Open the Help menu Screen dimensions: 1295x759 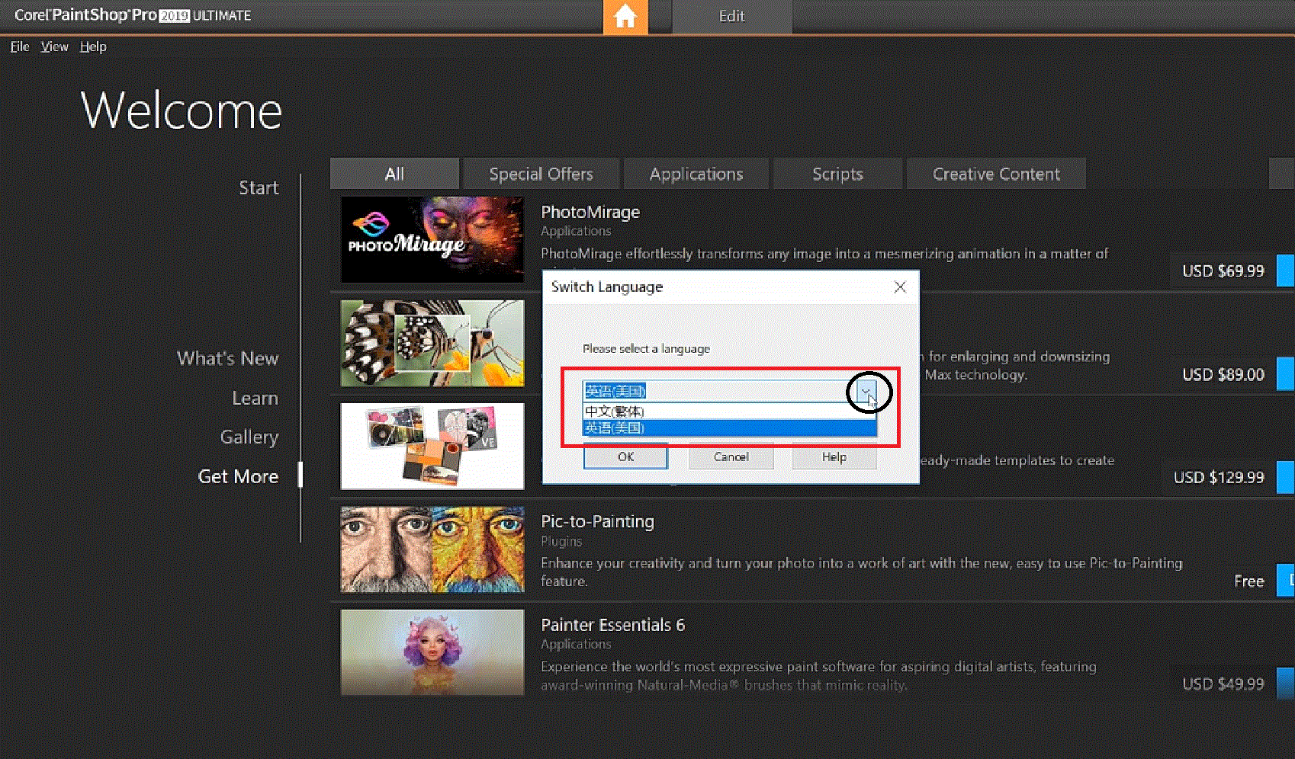(93, 46)
